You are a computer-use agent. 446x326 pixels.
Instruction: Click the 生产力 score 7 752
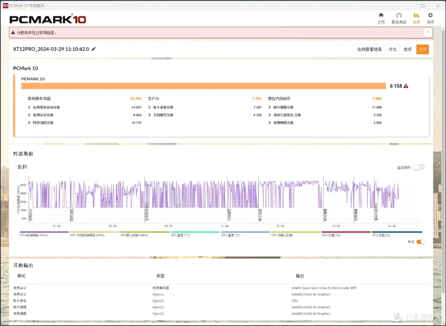coord(256,99)
